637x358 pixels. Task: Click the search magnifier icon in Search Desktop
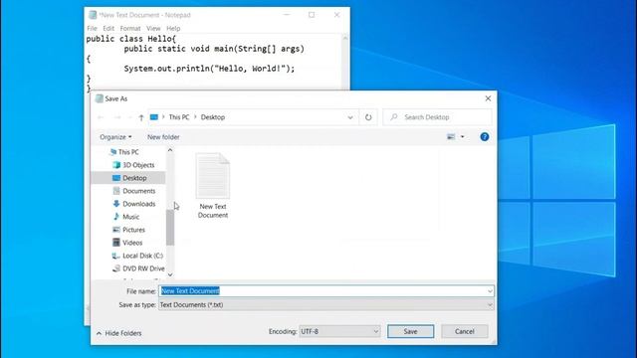point(394,117)
